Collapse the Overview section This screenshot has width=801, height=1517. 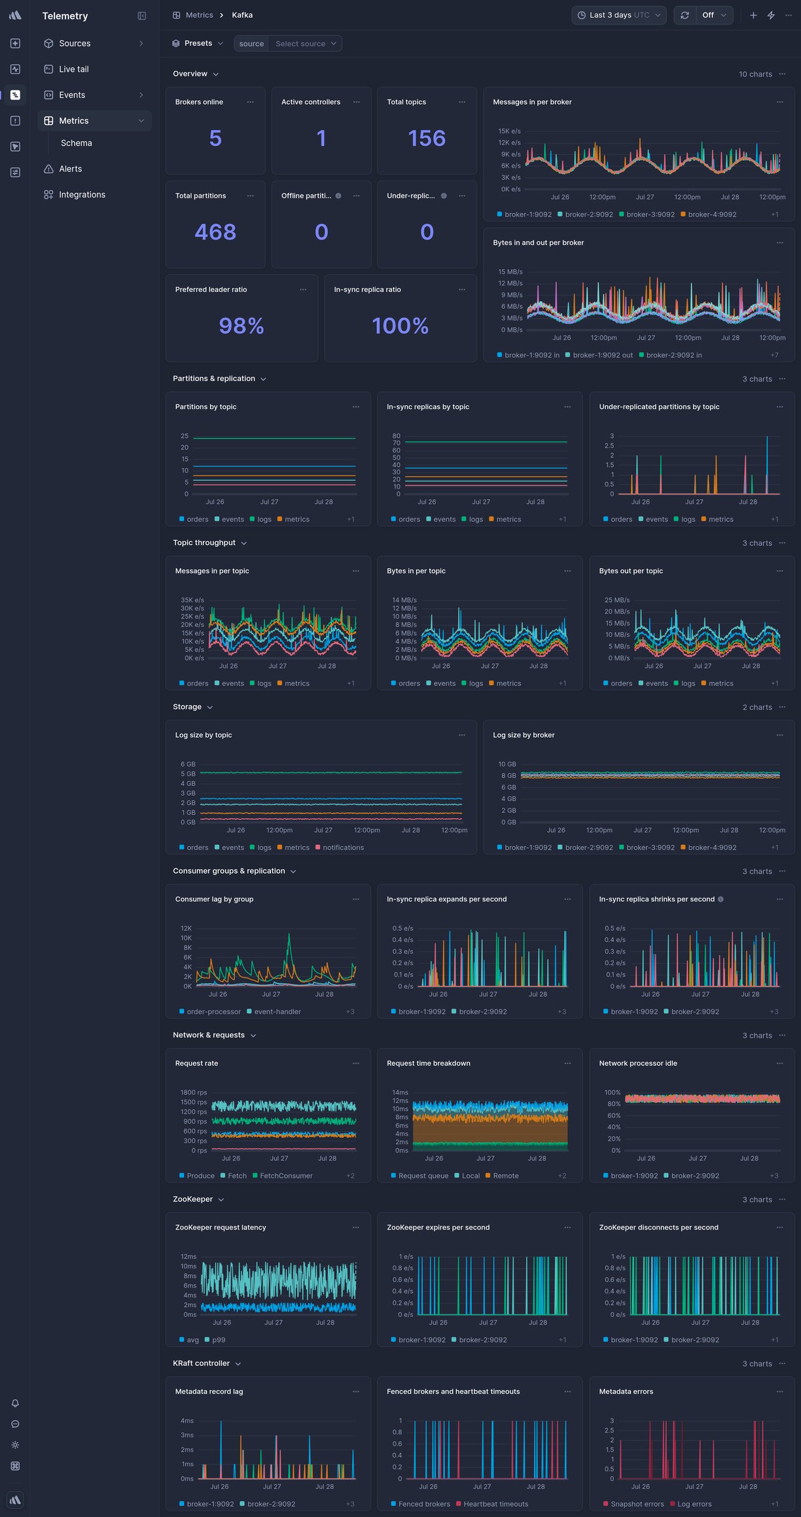[x=196, y=74]
